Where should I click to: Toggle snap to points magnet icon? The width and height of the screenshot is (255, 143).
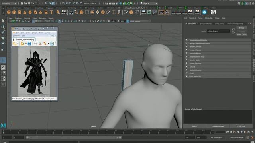click(x=71, y=3)
